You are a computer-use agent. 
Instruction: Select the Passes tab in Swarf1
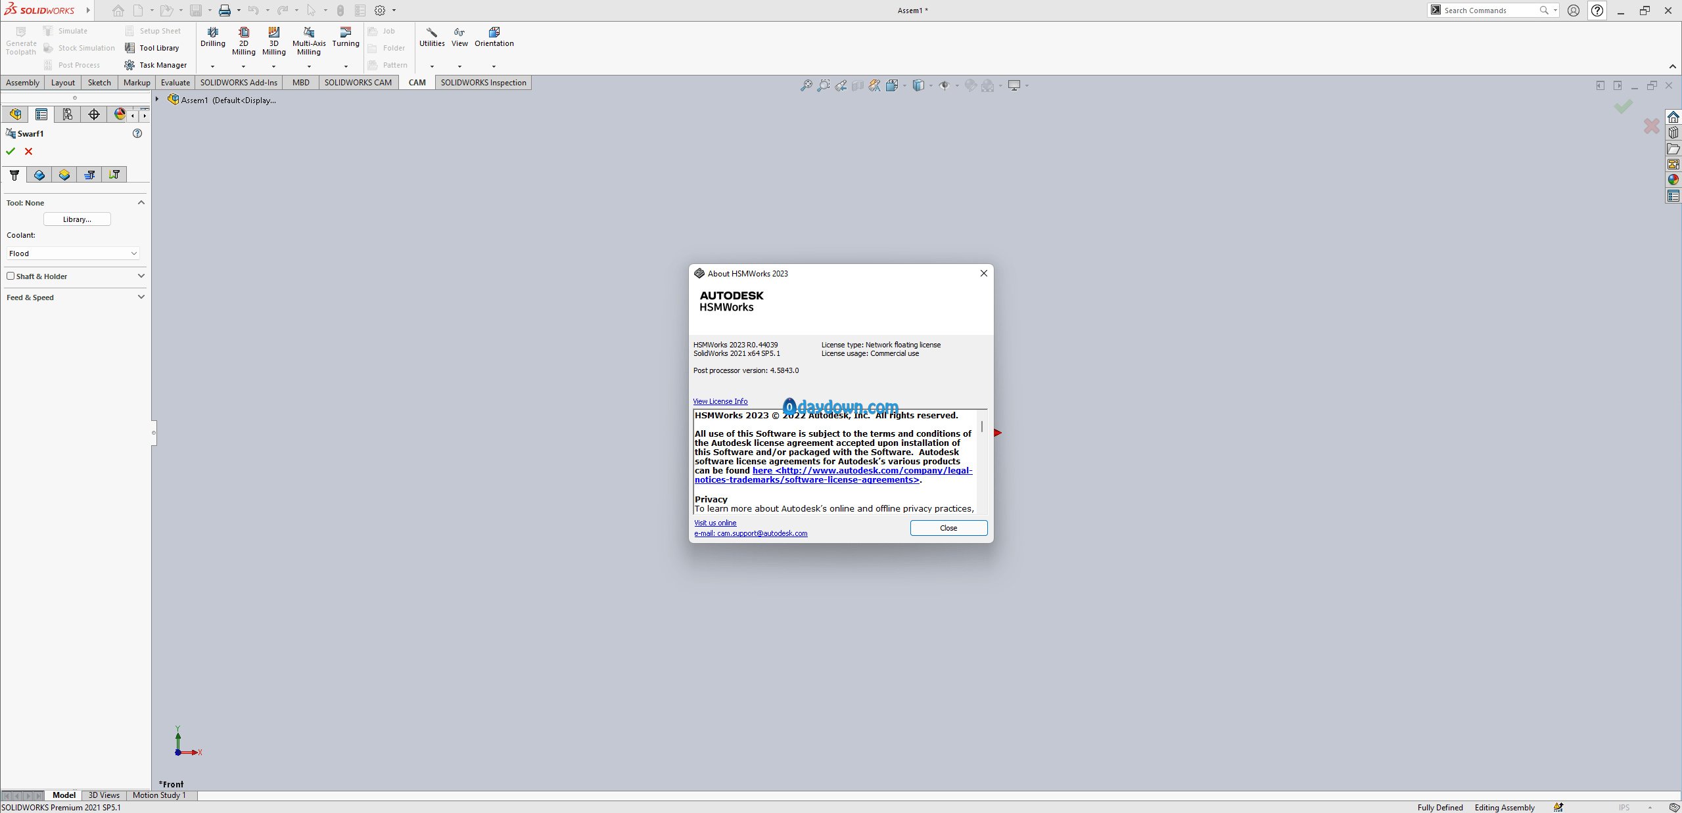90,175
